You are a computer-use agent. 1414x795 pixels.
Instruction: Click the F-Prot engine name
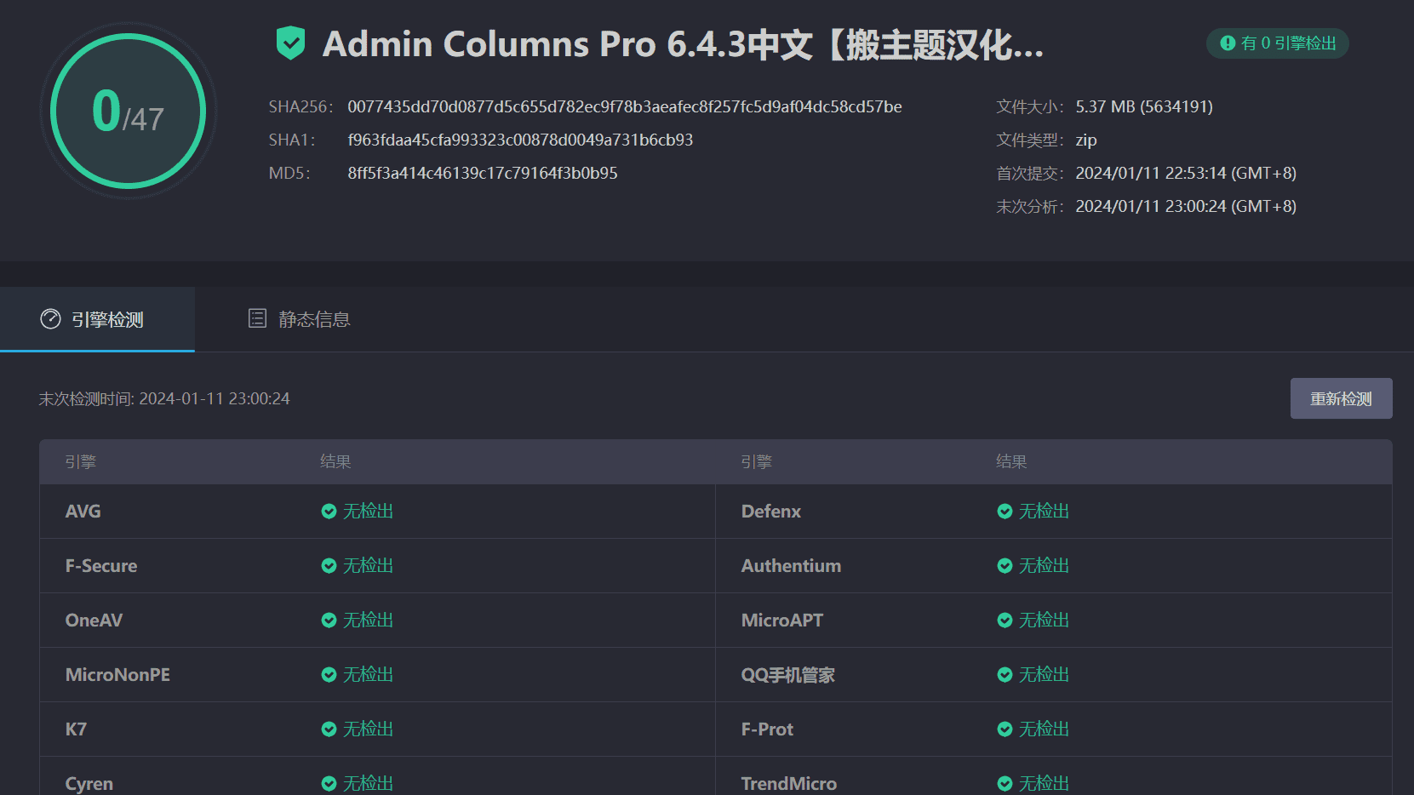coord(767,729)
